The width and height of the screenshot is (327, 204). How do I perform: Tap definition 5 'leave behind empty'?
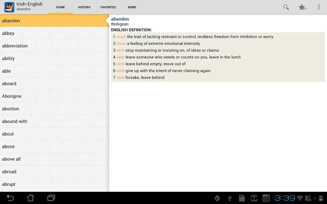pyautogui.click(x=149, y=64)
